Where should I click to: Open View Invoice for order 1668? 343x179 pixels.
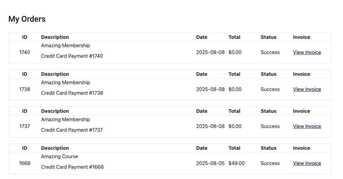point(307,163)
